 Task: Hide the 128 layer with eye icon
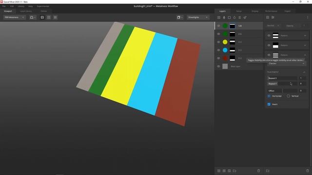[x=219, y=26]
